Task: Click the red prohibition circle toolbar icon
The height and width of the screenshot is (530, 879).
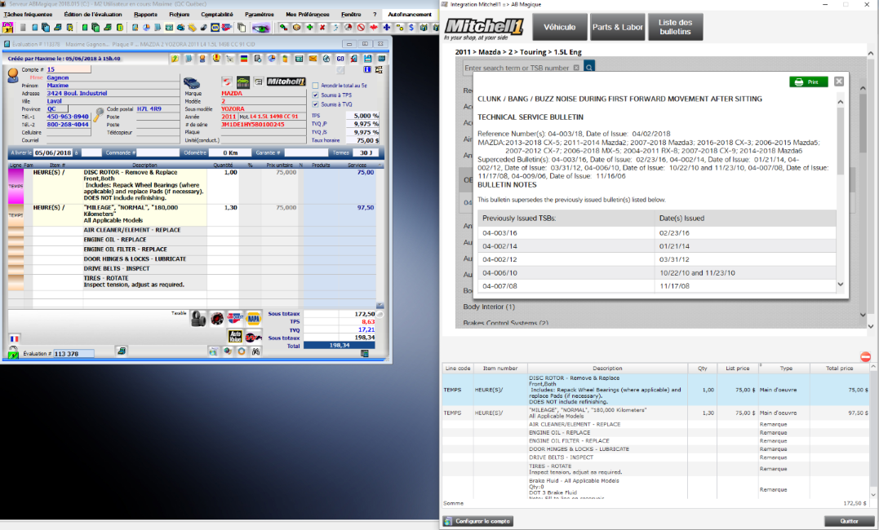Action: coord(361,27)
